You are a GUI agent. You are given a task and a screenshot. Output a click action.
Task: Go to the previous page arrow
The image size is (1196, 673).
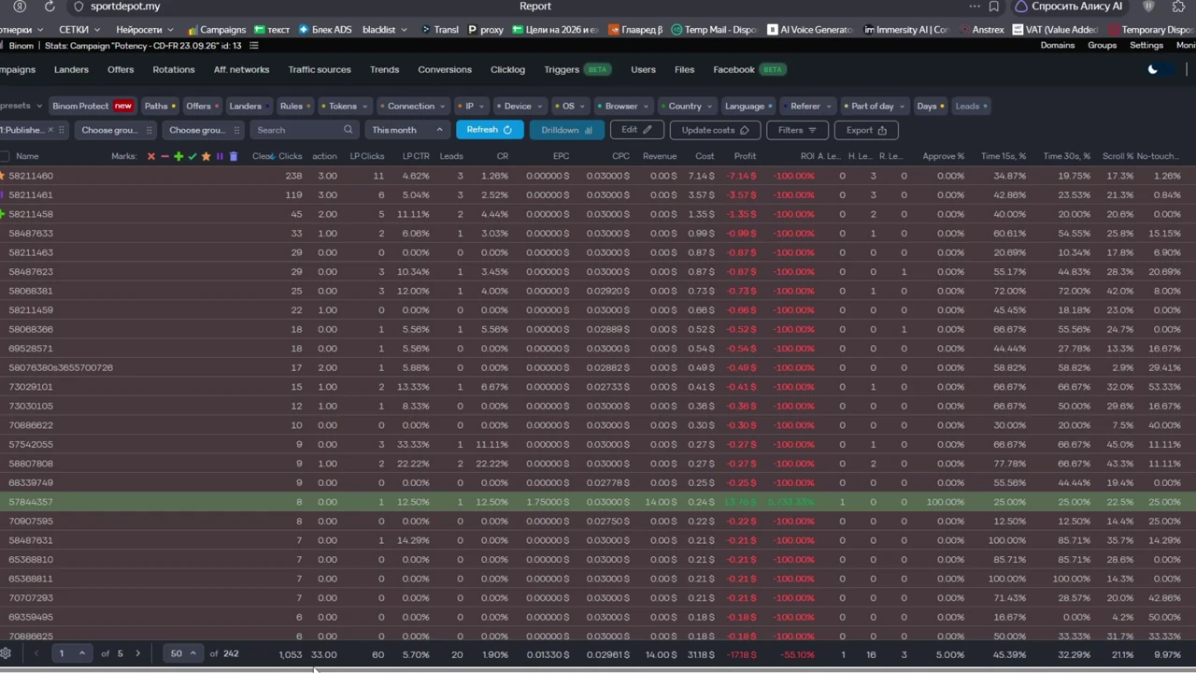37,653
